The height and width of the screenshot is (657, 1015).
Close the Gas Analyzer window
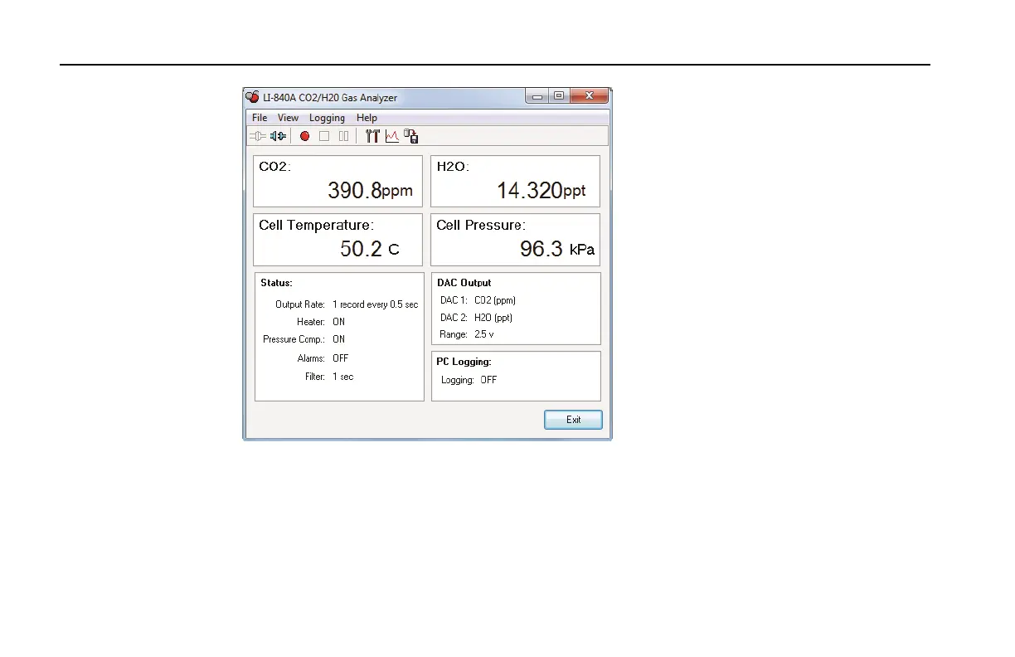(x=590, y=96)
